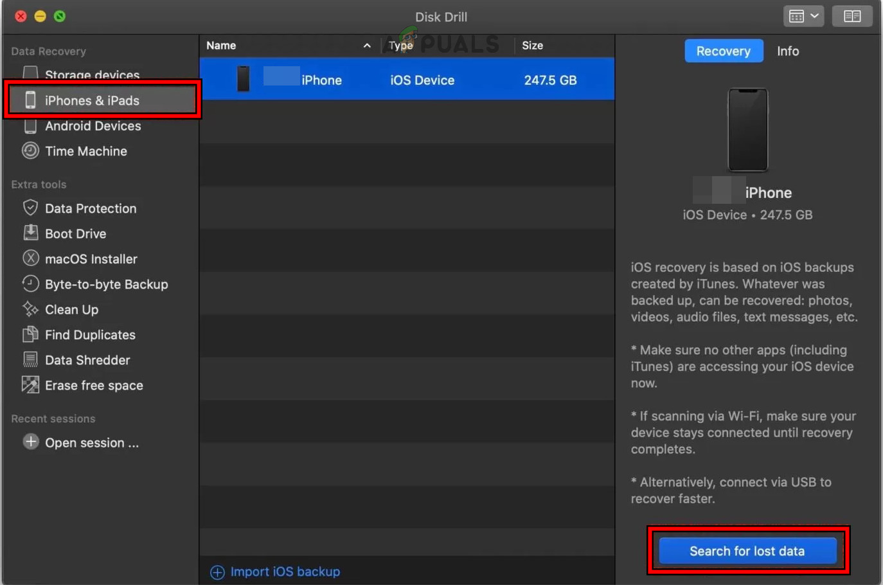
Task: Click the Byte-to-byte Backup icon
Action: tap(30, 283)
